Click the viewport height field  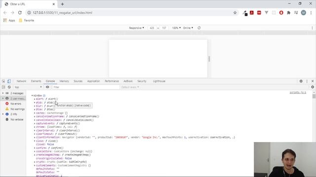(164, 28)
